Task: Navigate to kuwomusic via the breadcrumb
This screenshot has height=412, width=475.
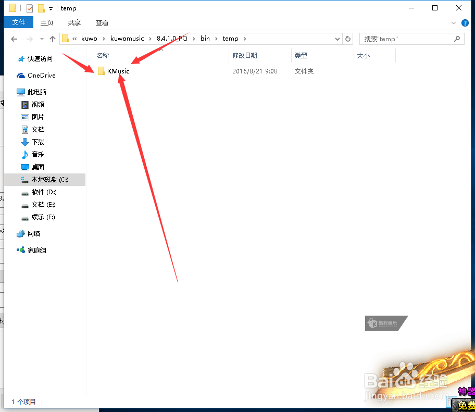Action: tap(127, 38)
